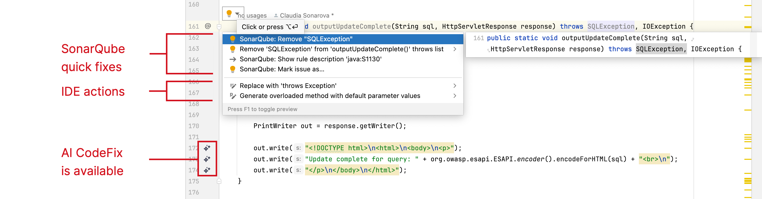Click pencil icon beside Replace with throws Exception
762x199 pixels.
pos(233,86)
